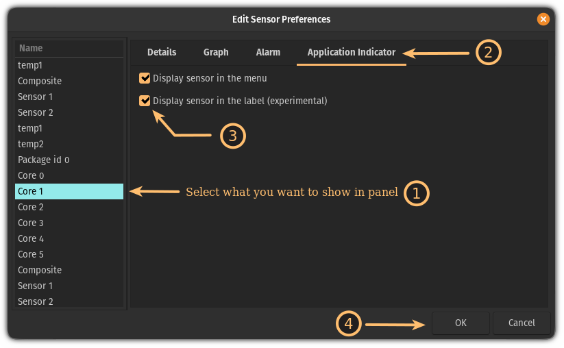Choose Package id 0 sensor

69,160
